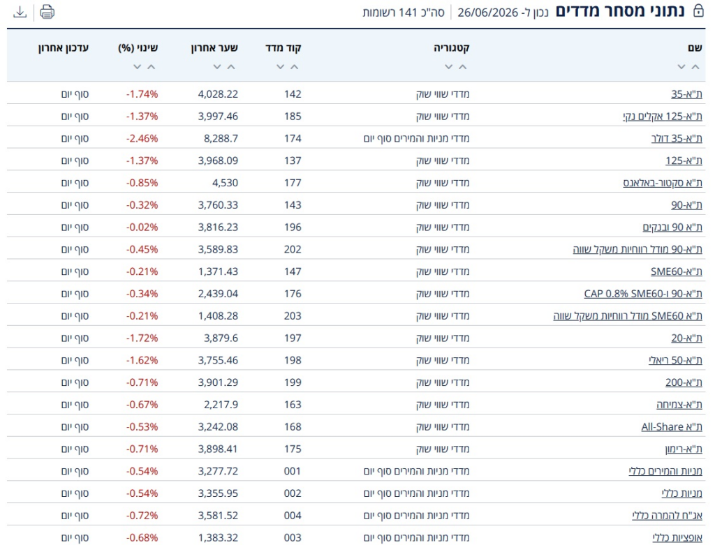Sort change percent column ascending arrow
Image resolution: width=715 pixels, height=545 pixels.
152,67
